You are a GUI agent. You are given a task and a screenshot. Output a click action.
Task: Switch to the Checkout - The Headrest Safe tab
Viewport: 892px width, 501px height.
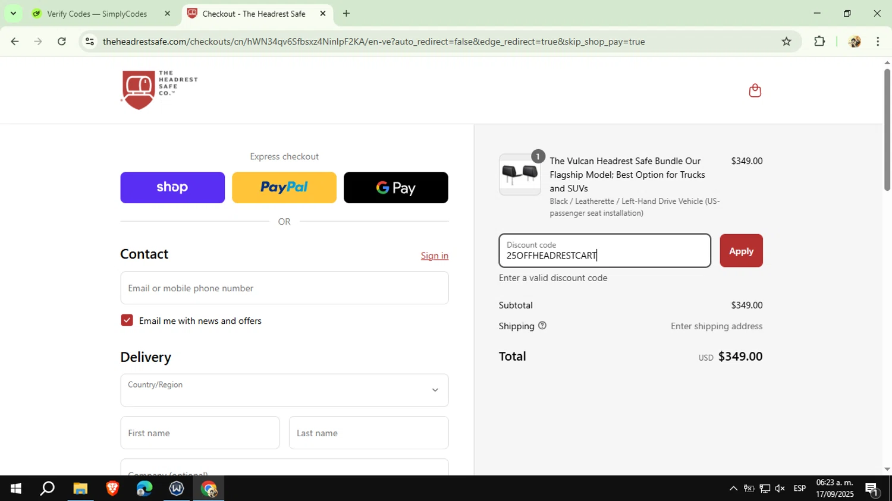click(x=254, y=14)
